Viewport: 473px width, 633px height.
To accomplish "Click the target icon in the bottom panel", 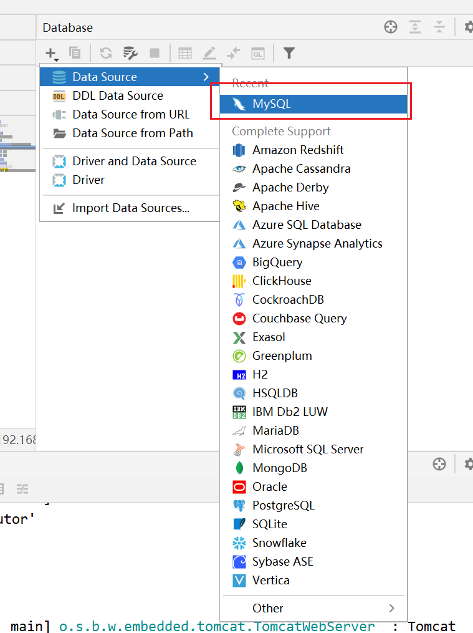I will (439, 464).
